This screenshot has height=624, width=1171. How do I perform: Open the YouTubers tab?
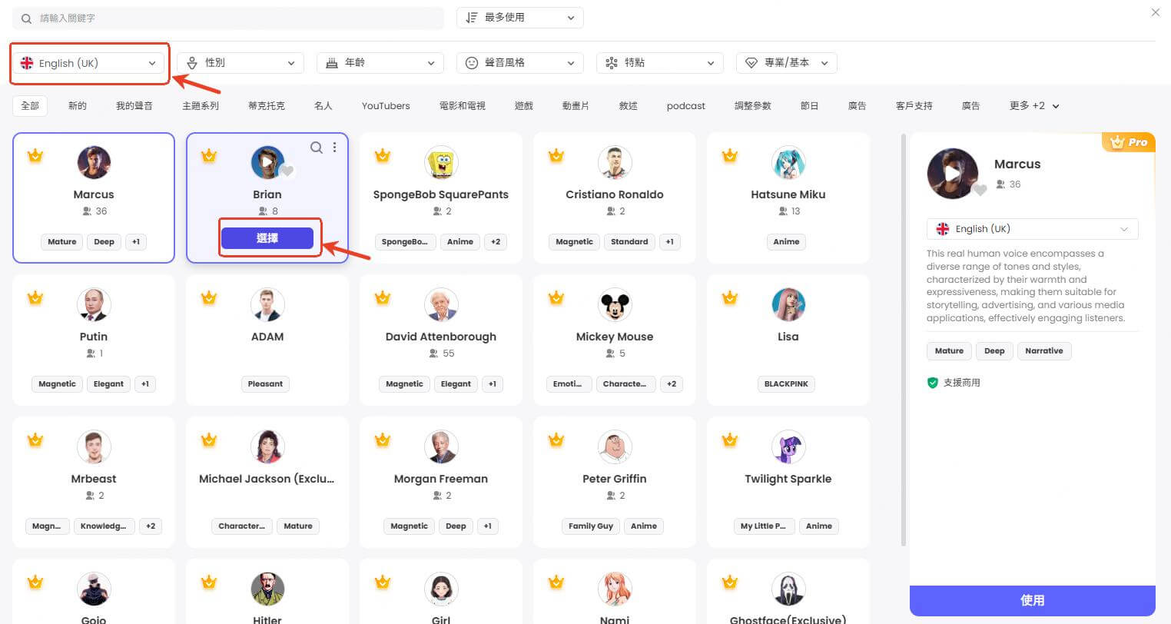[386, 106]
